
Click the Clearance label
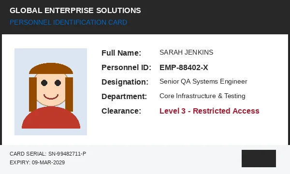tap(121, 111)
